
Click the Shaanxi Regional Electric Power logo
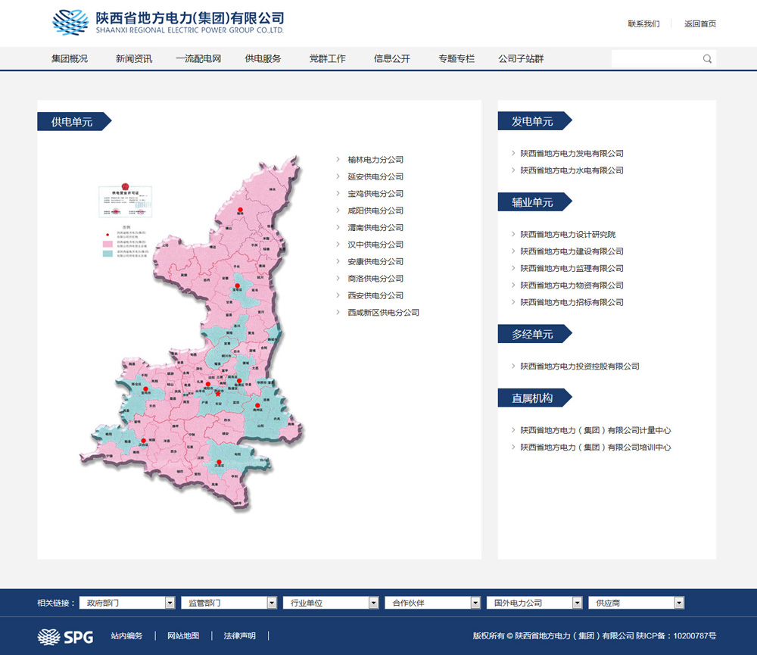167,23
